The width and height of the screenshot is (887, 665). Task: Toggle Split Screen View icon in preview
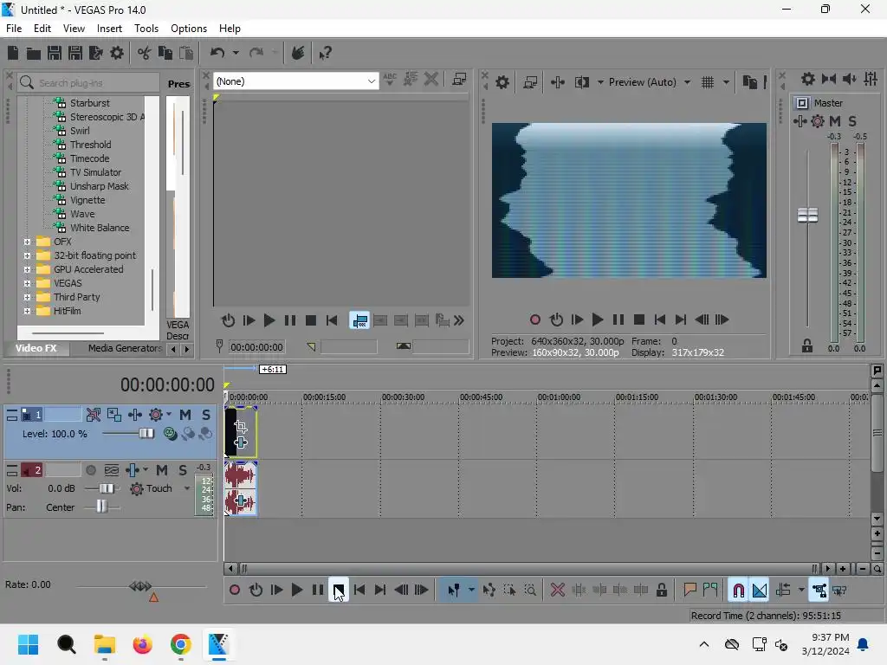(x=581, y=82)
